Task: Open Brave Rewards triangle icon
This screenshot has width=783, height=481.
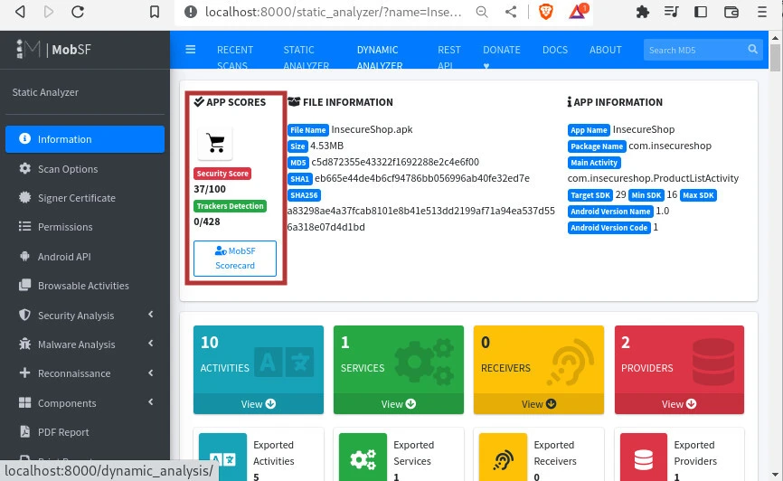Action: (x=577, y=12)
